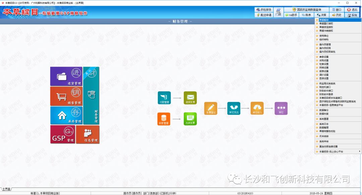Open 直连总部连接设置 menu item
362x195 pixels.
point(338,147)
